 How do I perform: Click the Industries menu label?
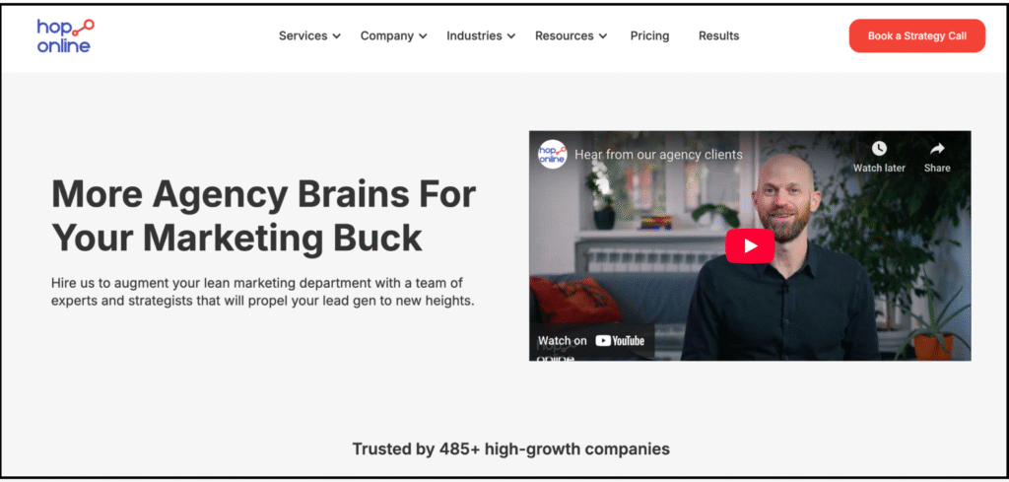(474, 36)
